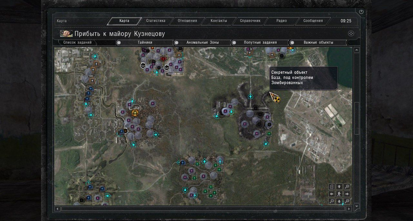Open the Сообщения tab
The image size is (413, 221).
(313, 21)
